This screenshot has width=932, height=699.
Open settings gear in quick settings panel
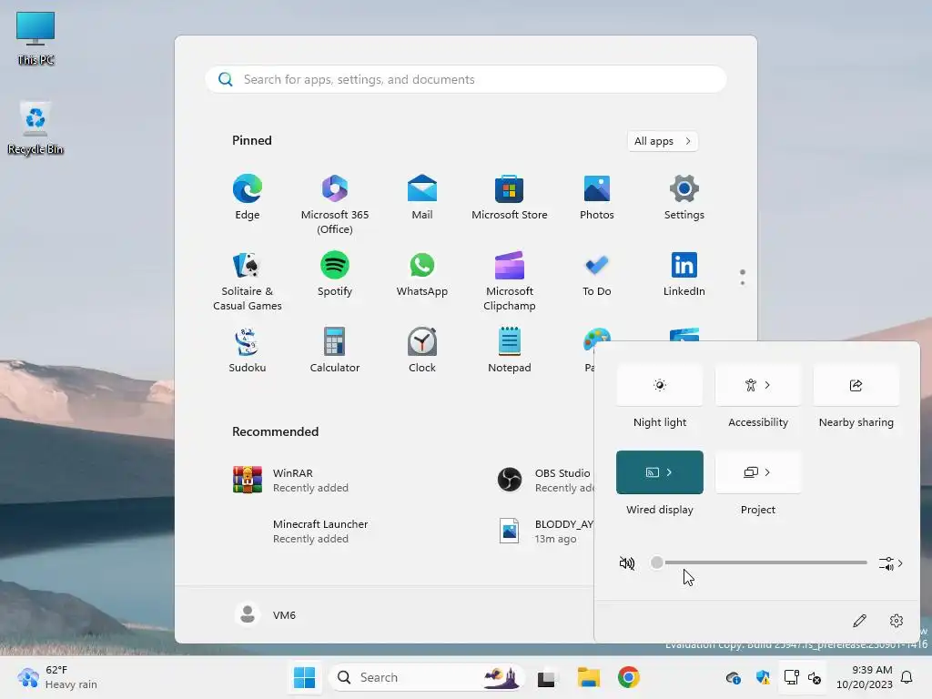tap(897, 621)
